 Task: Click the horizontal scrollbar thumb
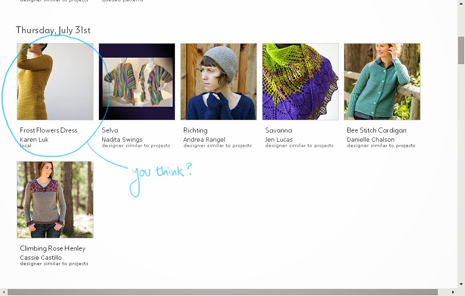pyautogui.click(x=223, y=292)
